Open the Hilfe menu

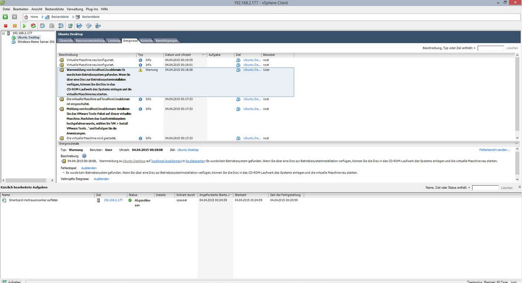(104, 9)
